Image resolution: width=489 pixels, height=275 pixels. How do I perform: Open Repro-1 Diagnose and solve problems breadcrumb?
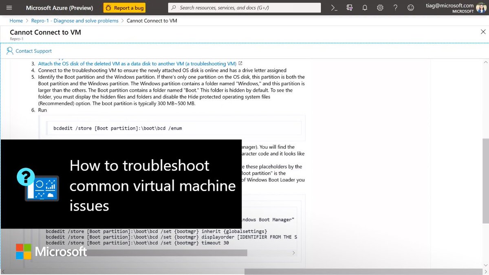75,21
